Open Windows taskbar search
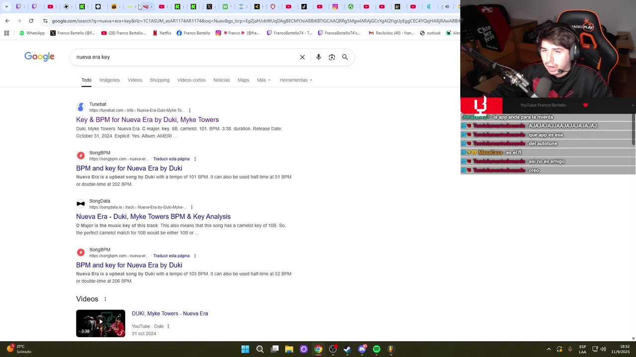The image size is (636, 357). (x=260, y=349)
